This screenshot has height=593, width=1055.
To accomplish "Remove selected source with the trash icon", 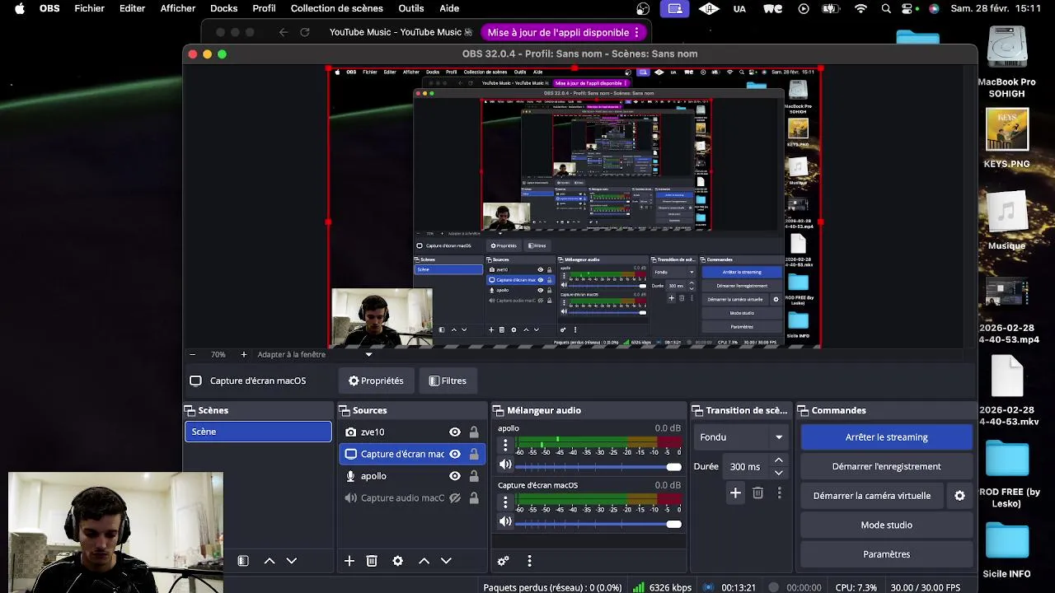I will 372,561.
